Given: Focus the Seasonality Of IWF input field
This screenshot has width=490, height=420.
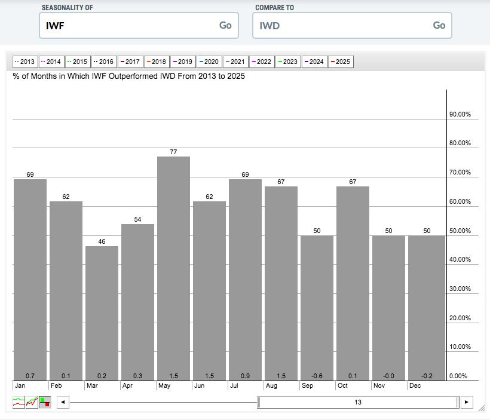Looking at the screenshot, I should point(139,26).
